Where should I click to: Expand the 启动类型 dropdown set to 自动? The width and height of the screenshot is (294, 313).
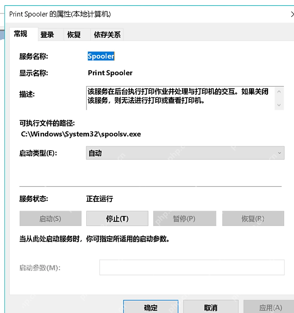(x=185, y=153)
